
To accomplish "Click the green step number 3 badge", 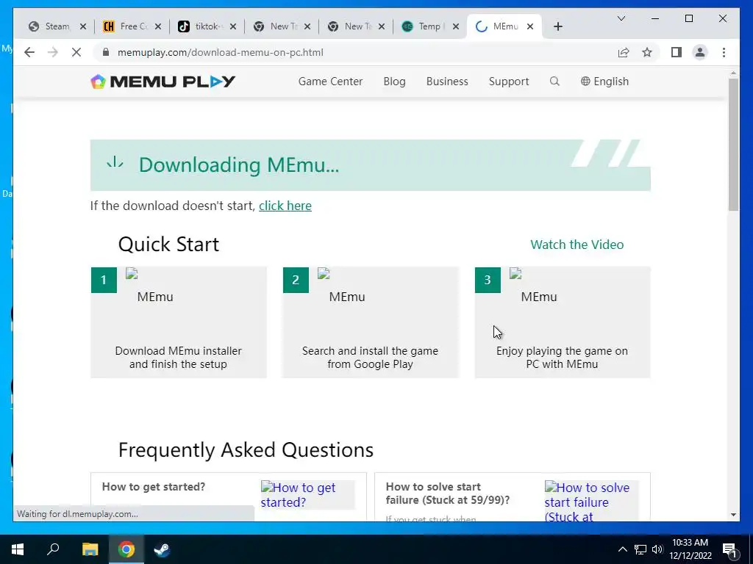I will (488, 280).
